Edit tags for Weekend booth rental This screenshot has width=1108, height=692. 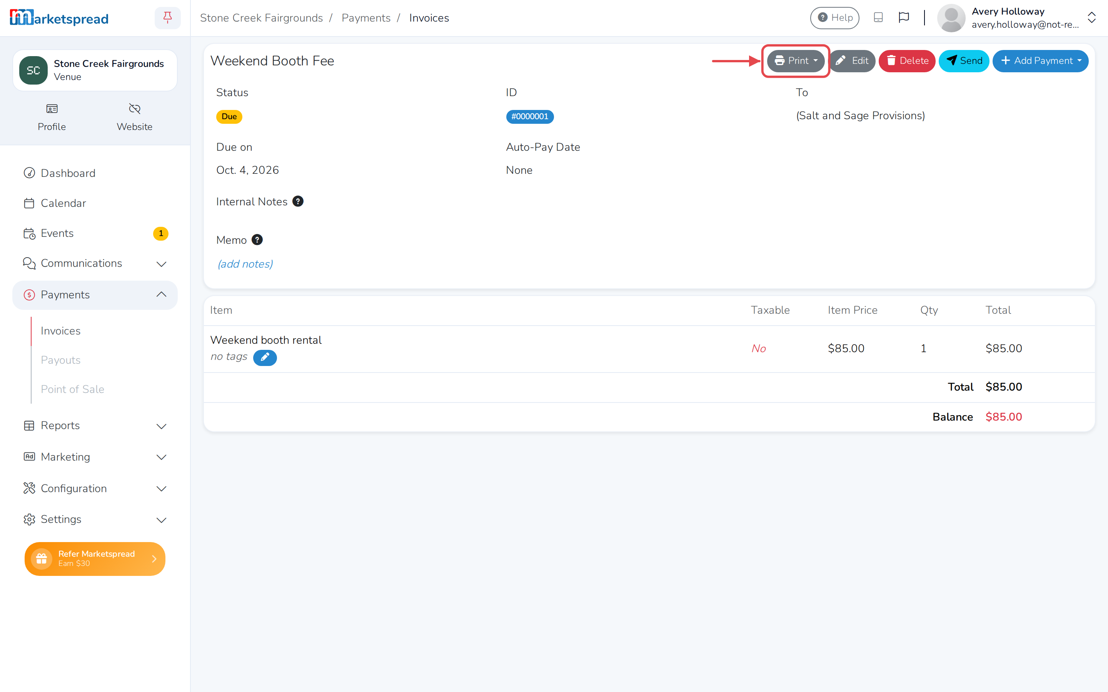(265, 358)
